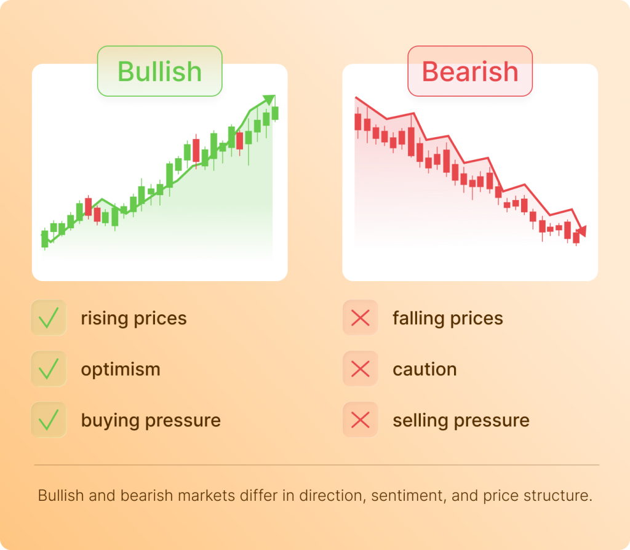
Task: Click the red X beside falling prices
Action: tap(360, 318)
